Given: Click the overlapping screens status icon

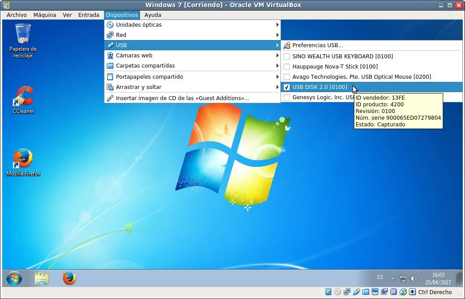Looking at the screenshot, I should [385, 292].
